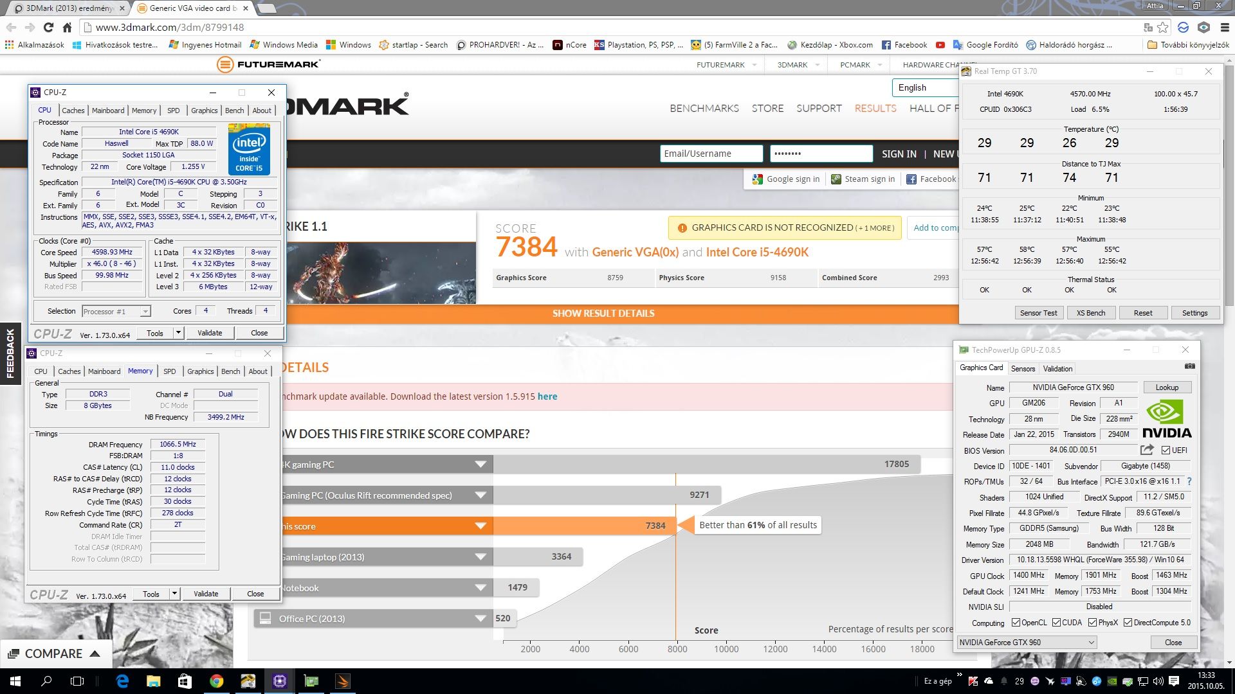
Task: Click Sensor Test in Real Temp
Action: pos(1038,313)
